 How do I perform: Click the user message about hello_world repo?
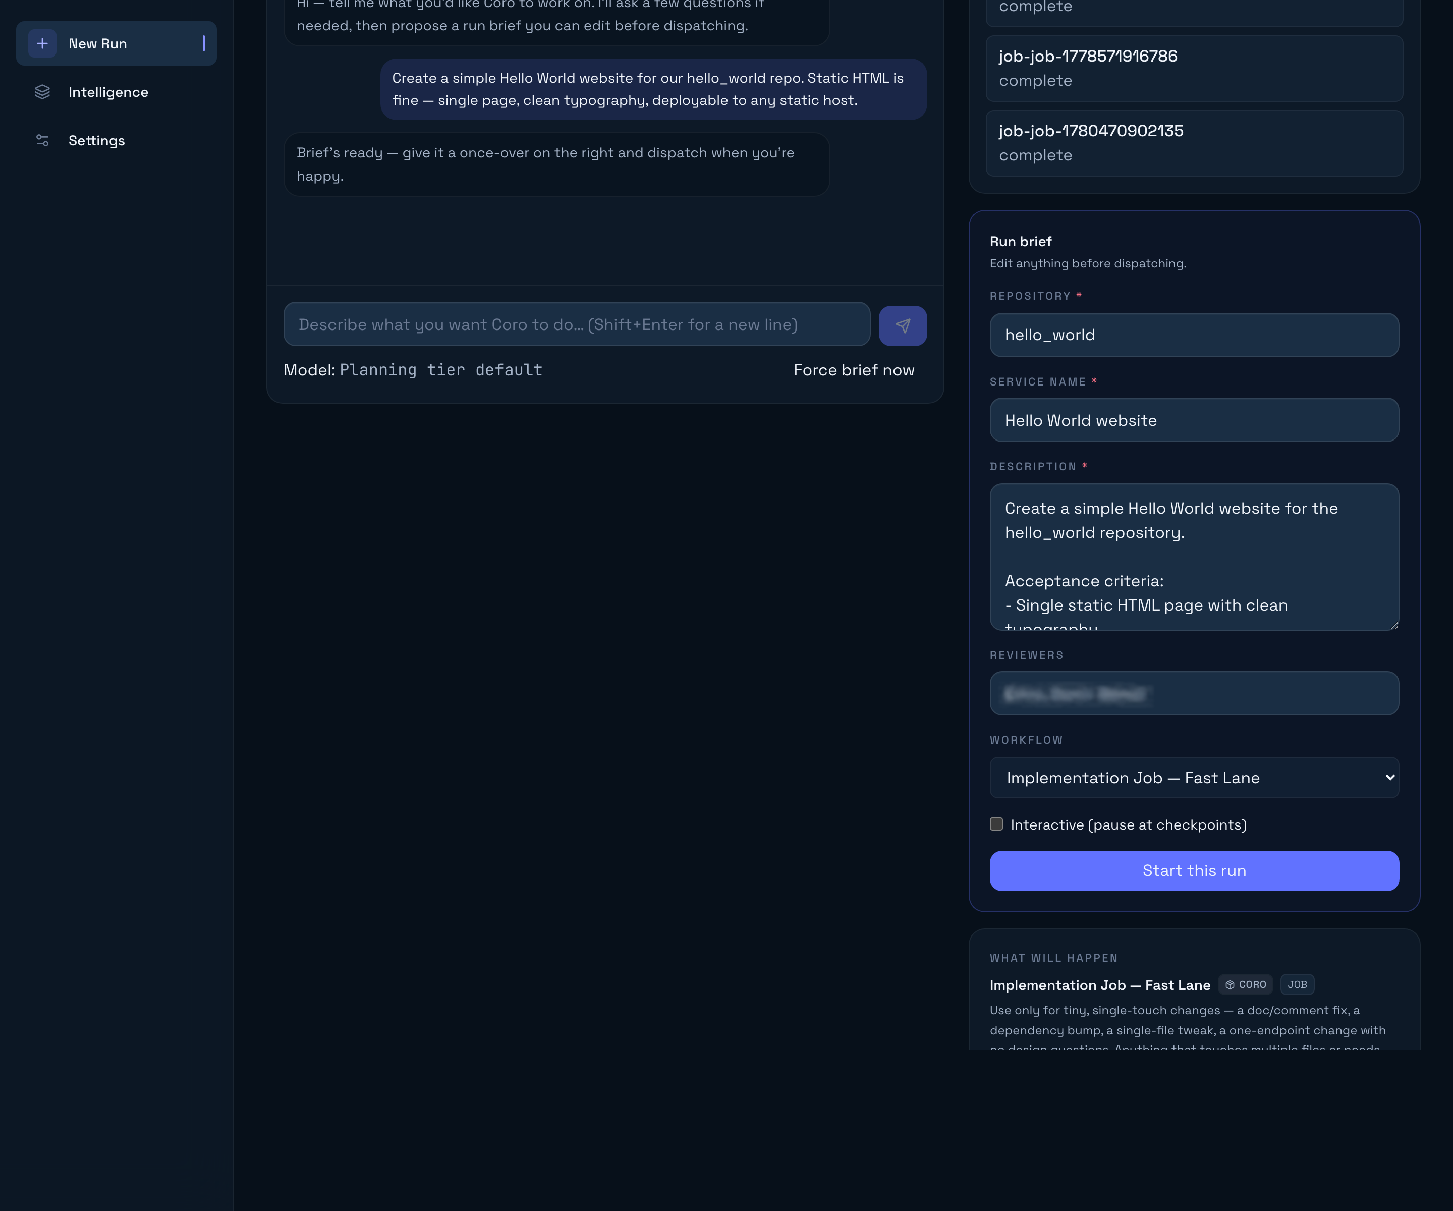[x=653, y=89]
